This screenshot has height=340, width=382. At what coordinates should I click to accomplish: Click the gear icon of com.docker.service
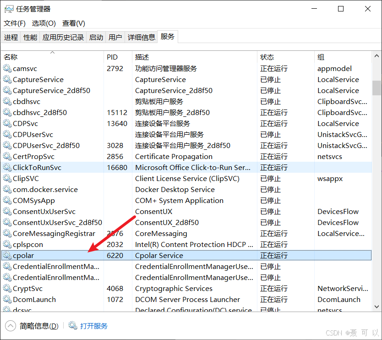(x=7, y=189)
